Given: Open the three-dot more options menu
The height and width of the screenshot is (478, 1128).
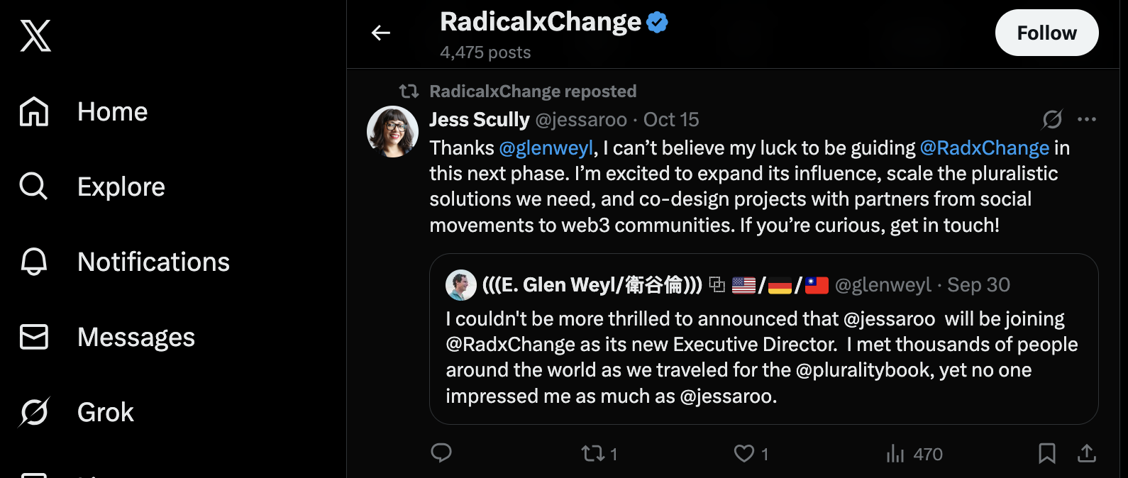Looking at the screenshot, I should click(1087, 119).
